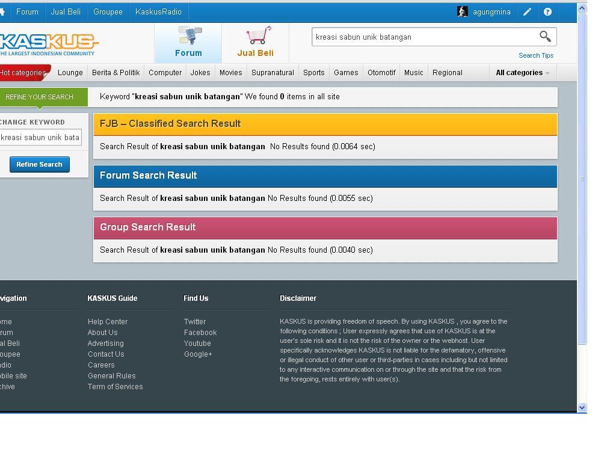Open the agungmina profile name

point(491,12)
